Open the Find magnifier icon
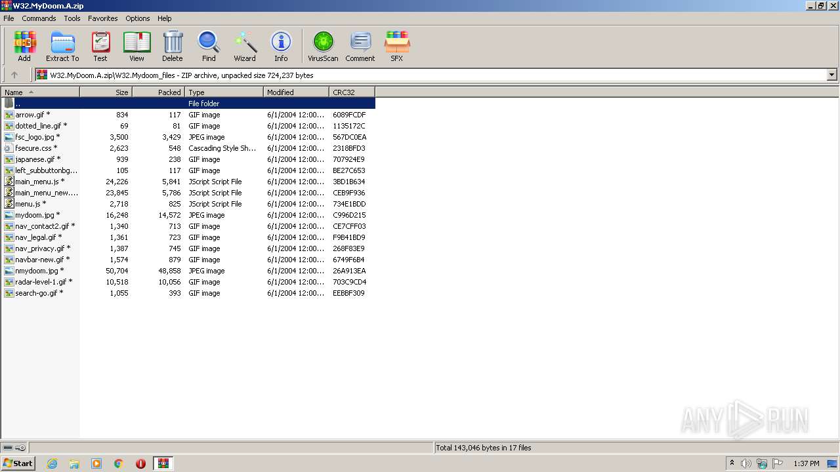The height and width of the screenshot is (472, 840). point(209,46)
